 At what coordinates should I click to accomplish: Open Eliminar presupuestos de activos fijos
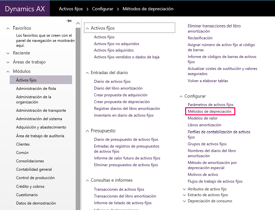coord(126,165)
